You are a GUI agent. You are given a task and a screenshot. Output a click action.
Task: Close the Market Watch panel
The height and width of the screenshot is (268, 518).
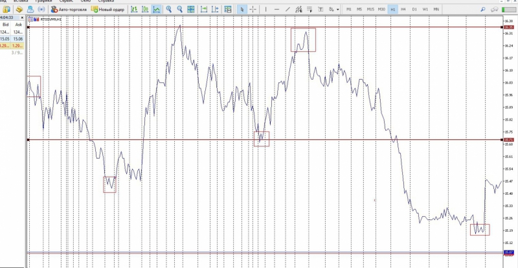point(22,17)
